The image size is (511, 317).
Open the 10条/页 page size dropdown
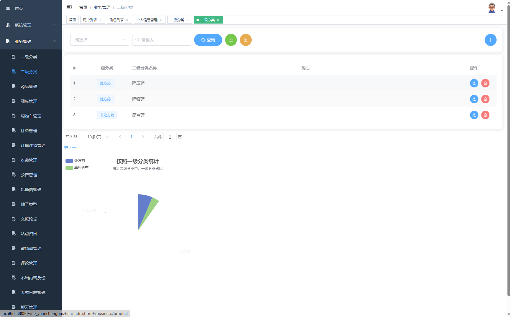(x=96, y=137)
